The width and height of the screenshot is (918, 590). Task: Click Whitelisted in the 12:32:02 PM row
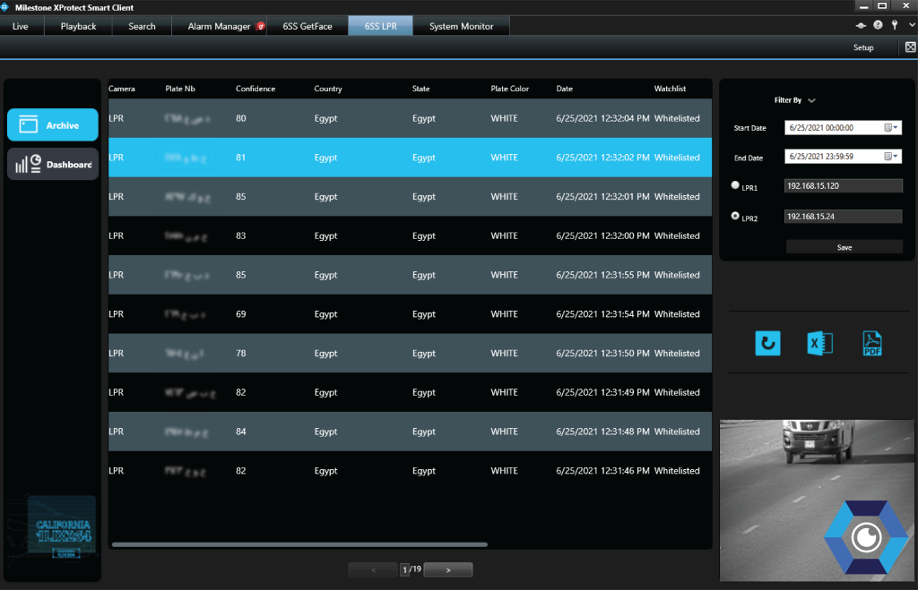click(677, 158)
